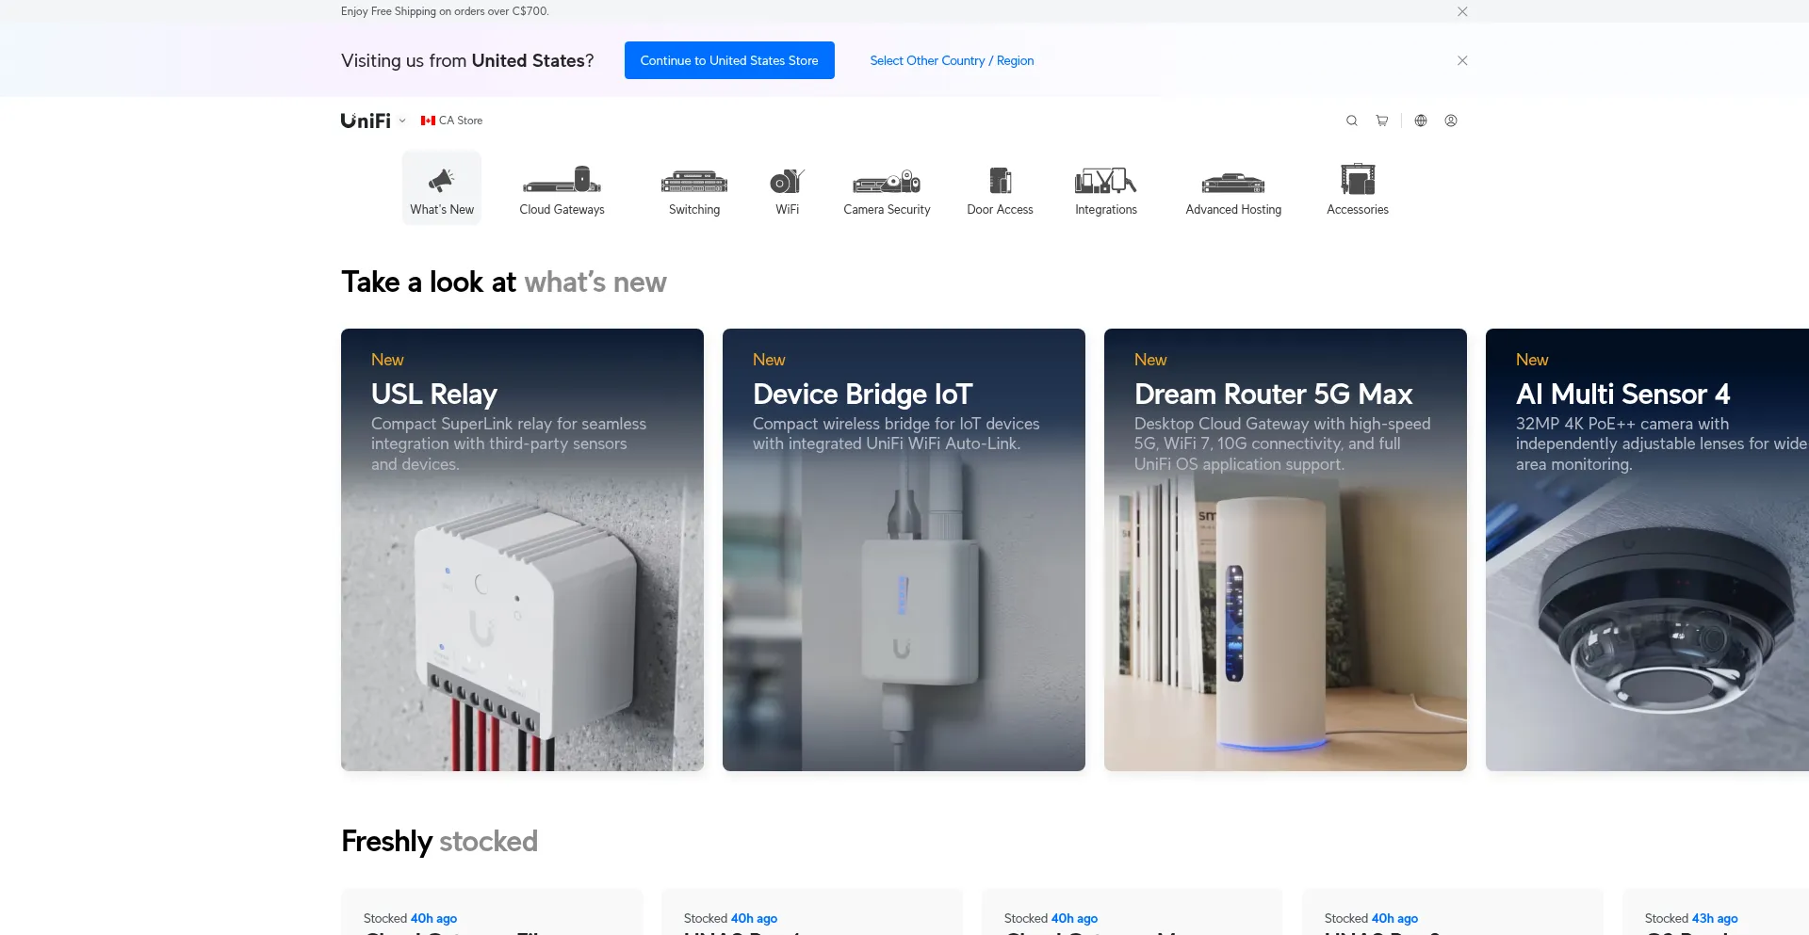Screen dimensions: 1809x935
Task: Click the CA Store label
Action: tap(461, 121)
